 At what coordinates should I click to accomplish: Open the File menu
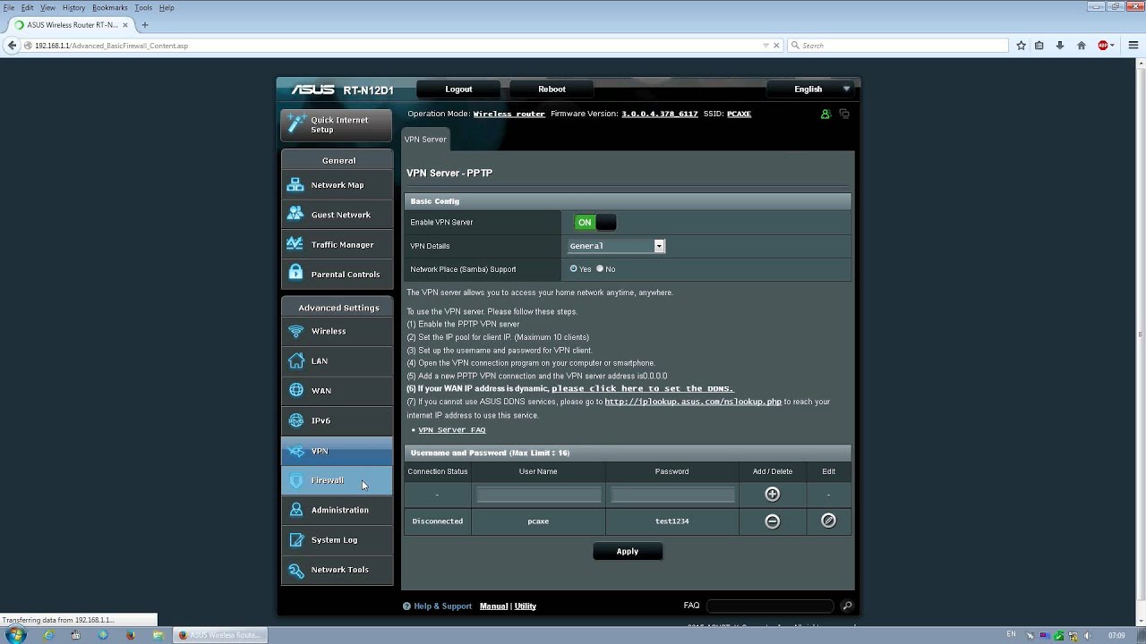coord(9,7)
